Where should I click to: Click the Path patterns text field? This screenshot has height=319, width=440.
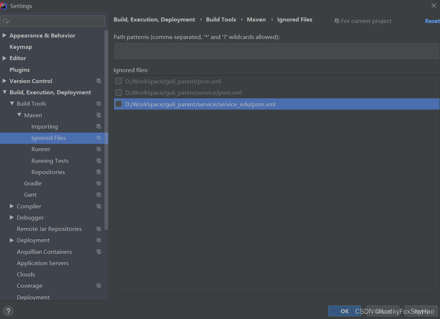click(x=276, y=51)
